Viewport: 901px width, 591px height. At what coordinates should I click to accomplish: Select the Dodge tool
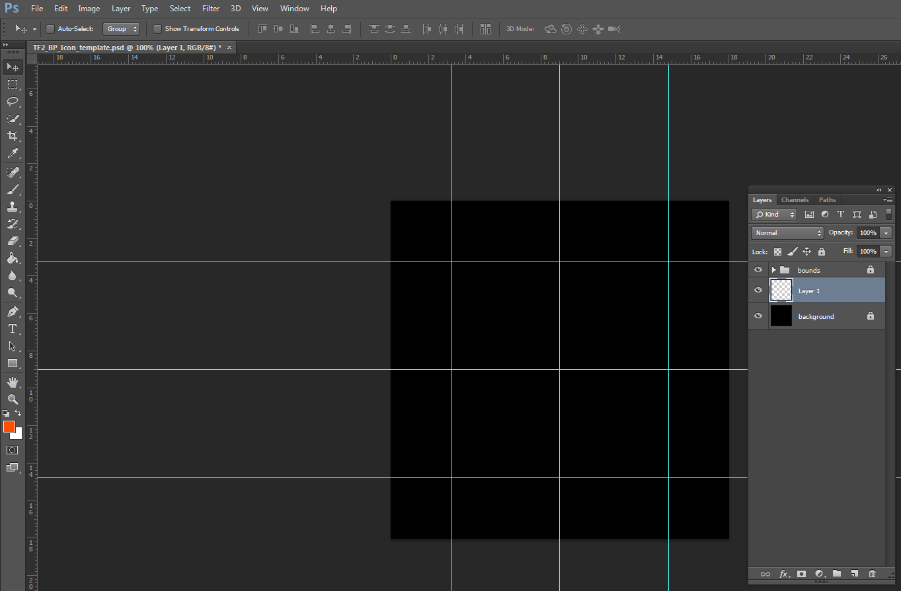coord(13,293)
